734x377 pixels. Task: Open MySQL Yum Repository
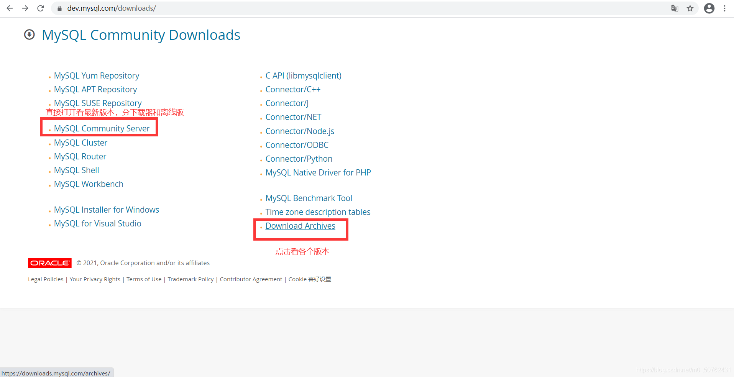tap(97, 76)
